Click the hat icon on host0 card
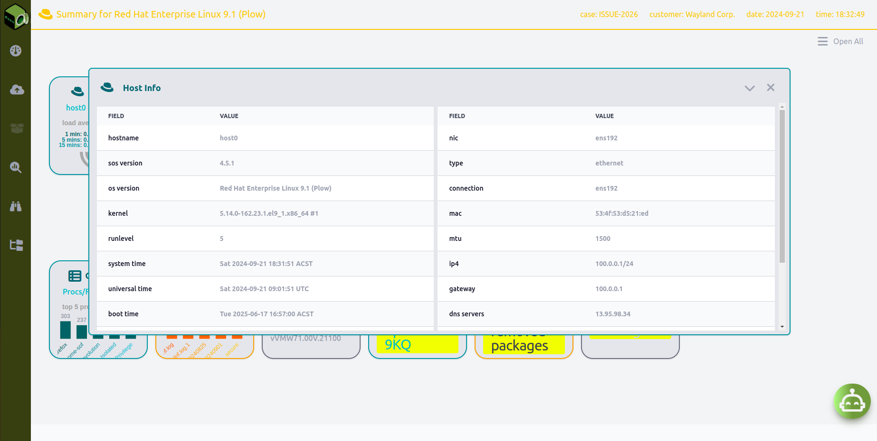 (x=77, y=91)
